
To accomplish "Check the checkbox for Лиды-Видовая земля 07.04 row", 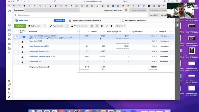I will tap(16, 47).
